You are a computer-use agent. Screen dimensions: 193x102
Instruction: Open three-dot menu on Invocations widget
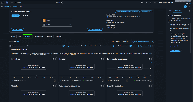(x=56, y=59)
